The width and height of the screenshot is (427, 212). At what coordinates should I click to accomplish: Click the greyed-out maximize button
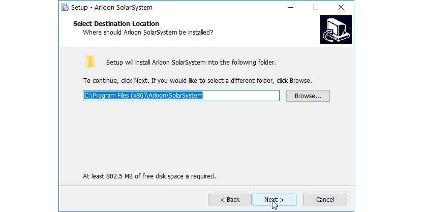316,8
